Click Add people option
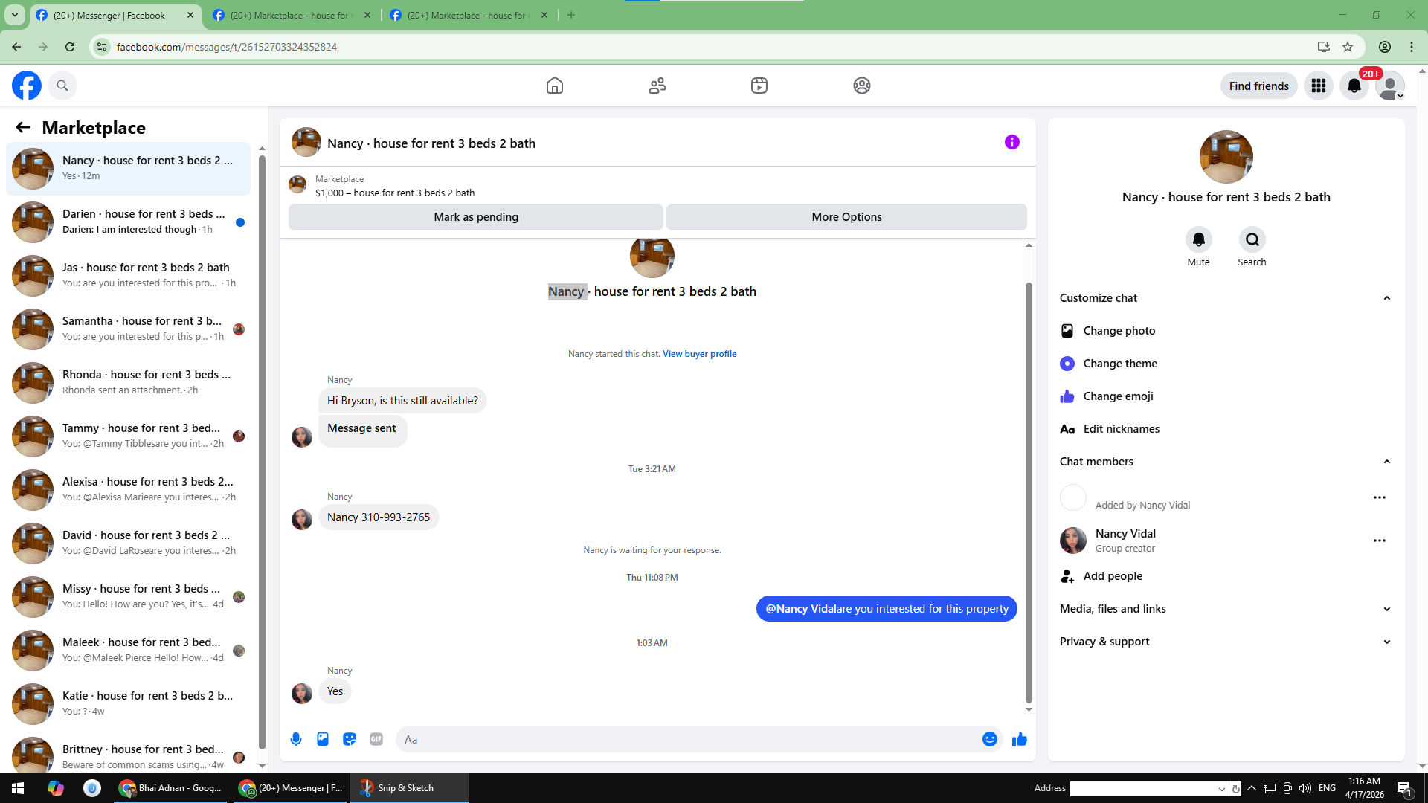This screenshot has height=803, width=1428. pos(1226,576)
